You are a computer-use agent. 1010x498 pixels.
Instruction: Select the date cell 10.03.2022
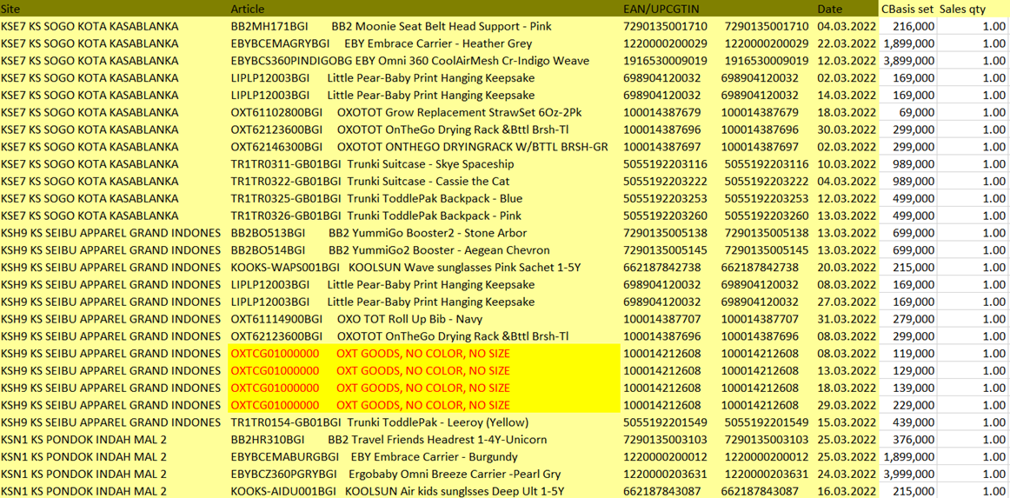coord(847,164)
